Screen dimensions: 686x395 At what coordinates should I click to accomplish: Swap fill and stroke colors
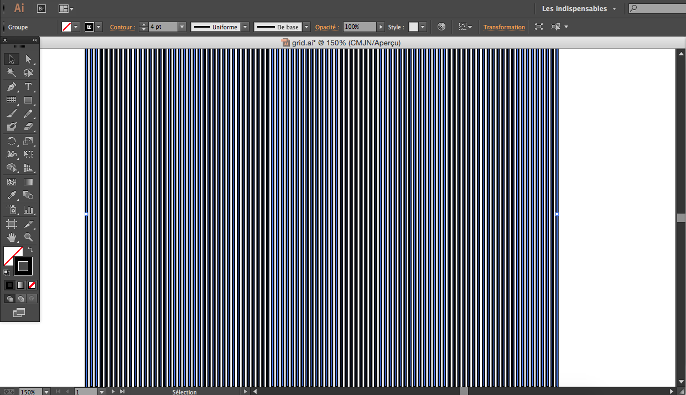tap(30, 250)
